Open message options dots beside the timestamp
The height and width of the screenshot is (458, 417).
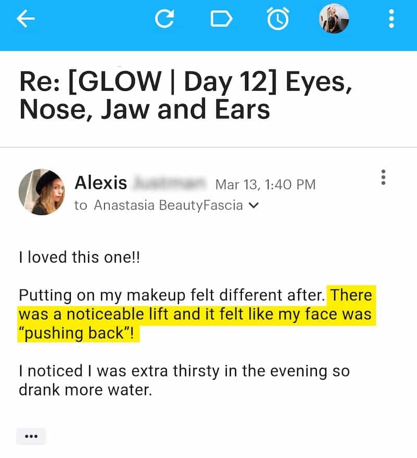point(383,177)
